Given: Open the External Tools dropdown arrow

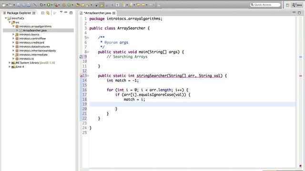Looking at the screenshot, I should pyautogui.click(x=59, y=5).
